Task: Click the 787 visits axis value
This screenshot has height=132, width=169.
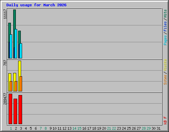Action: tap(5, 63)
